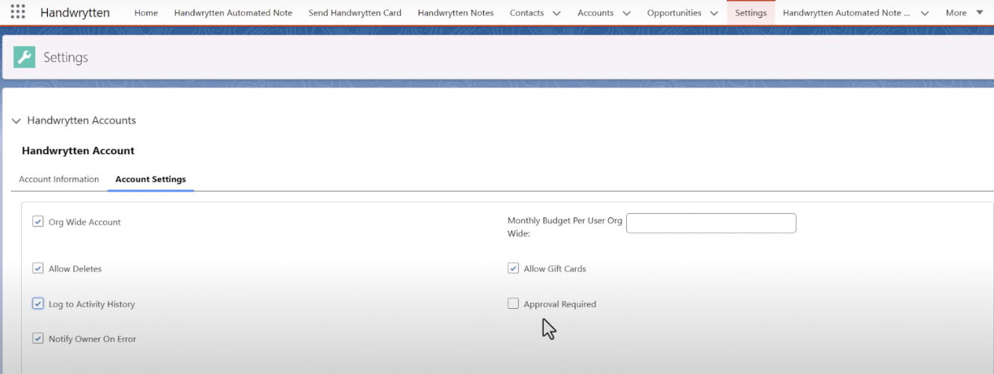Focus Monthly Budget Per User field

click(711, 223)
